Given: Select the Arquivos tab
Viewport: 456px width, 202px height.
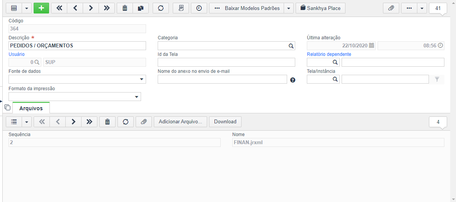Looking at the screenshot, I should [x=31, y=108].
